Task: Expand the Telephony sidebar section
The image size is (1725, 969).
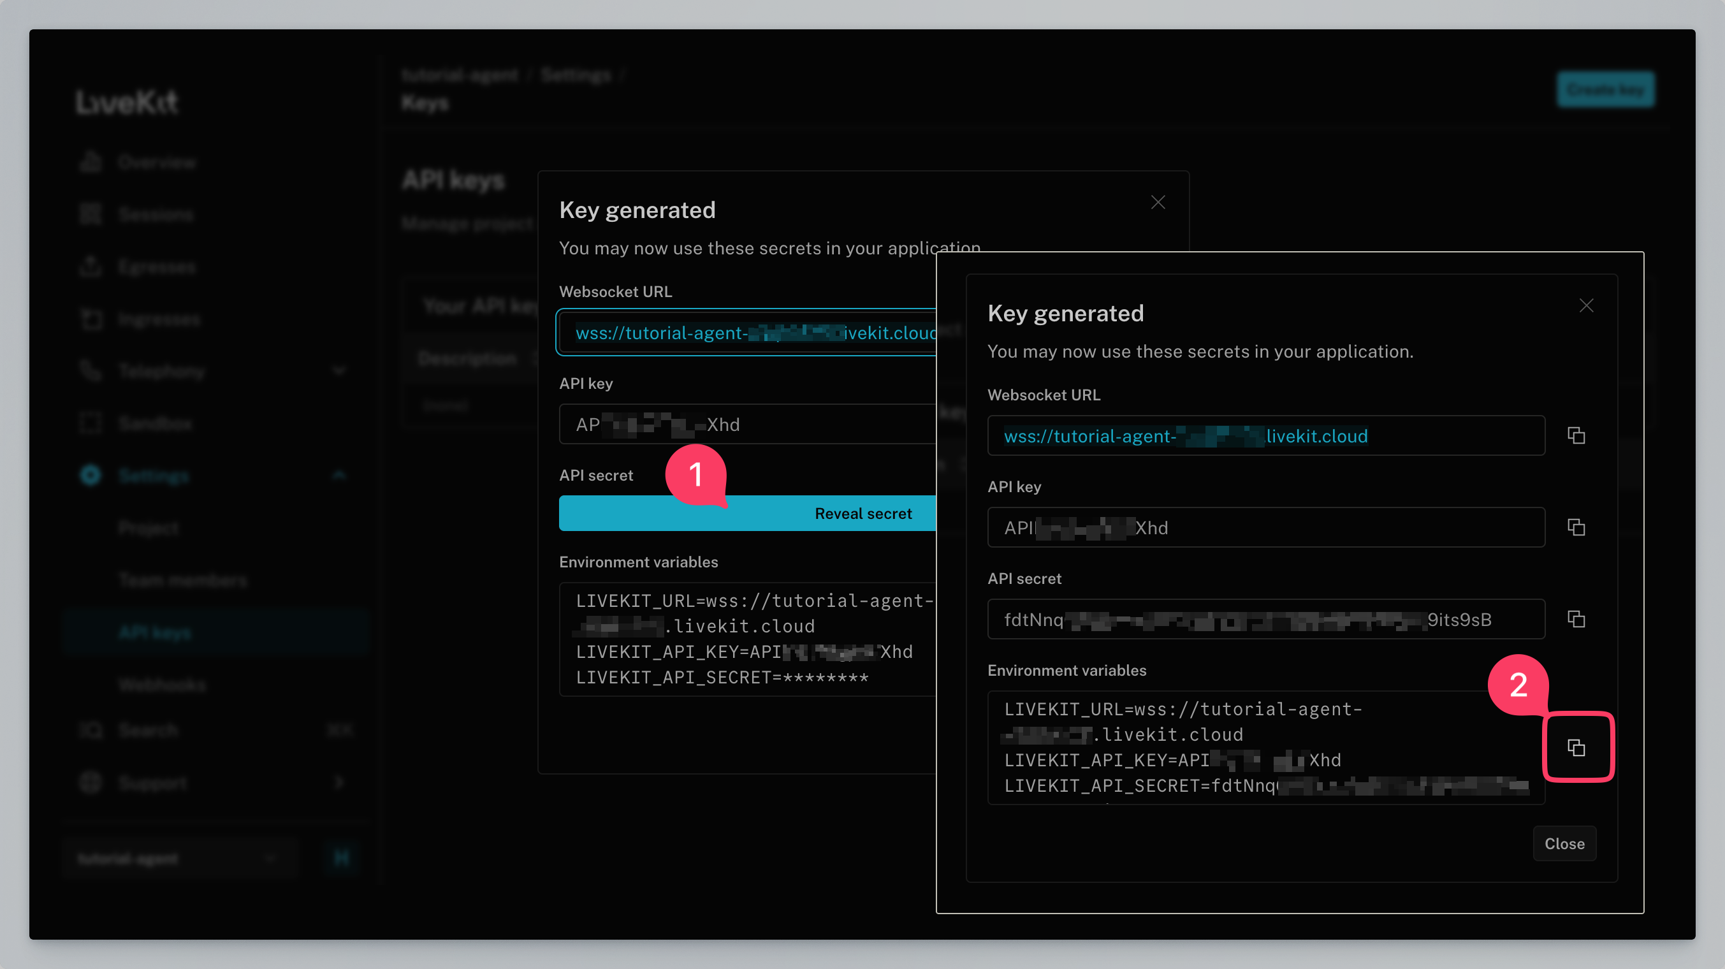Action: click(x=339, y=370)
